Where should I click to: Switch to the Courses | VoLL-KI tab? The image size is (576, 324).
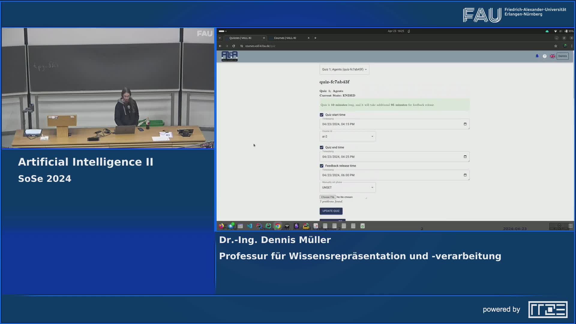coord(285,38)
